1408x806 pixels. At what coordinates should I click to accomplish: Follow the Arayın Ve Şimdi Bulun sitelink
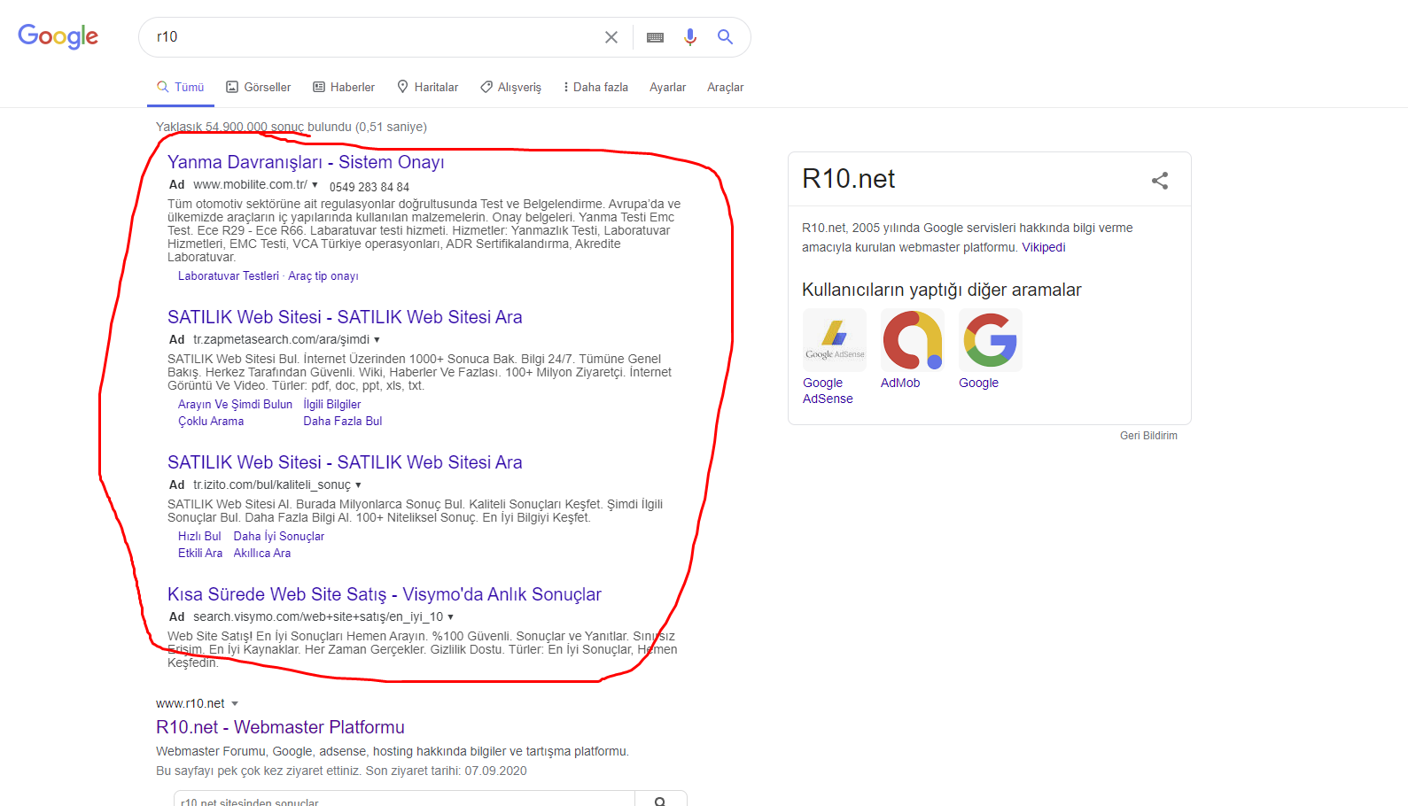click(x=235, y=405)
